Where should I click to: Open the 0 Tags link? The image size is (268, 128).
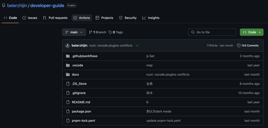click(116, 32)
